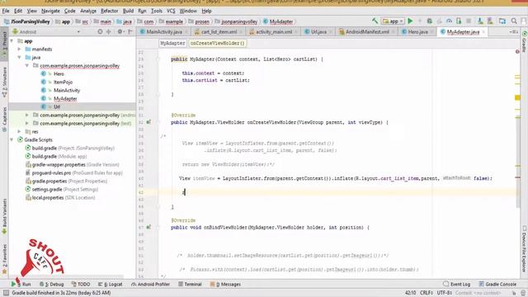
Task: Open the Gradle Console window
Action: (x=497, y=284)
